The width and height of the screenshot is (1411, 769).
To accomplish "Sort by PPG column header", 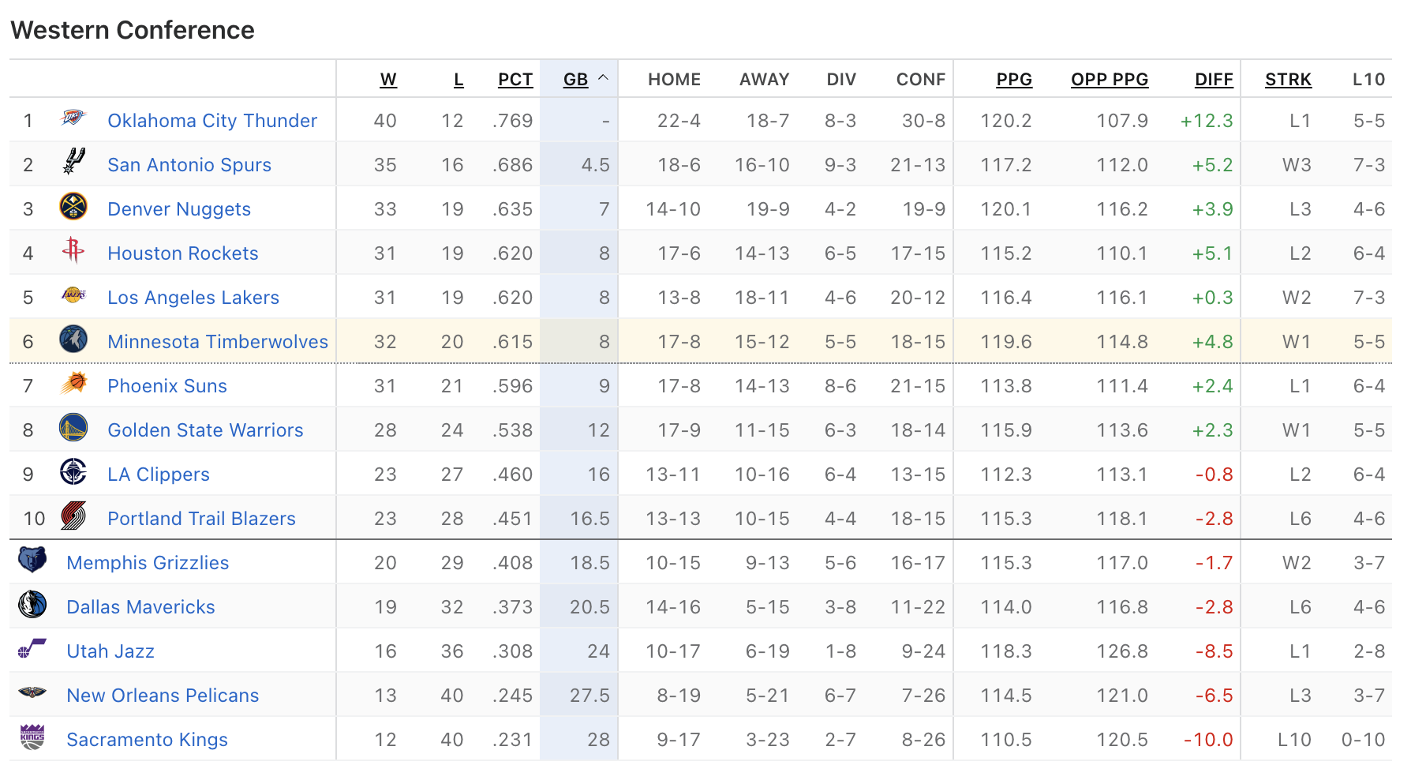I will 1014,80.
